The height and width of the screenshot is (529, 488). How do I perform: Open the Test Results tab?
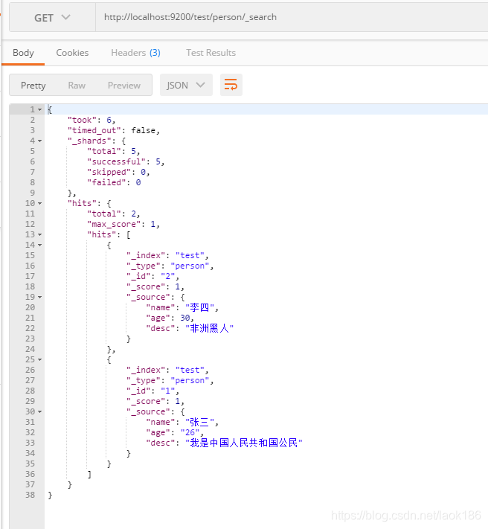coord(211,53)
